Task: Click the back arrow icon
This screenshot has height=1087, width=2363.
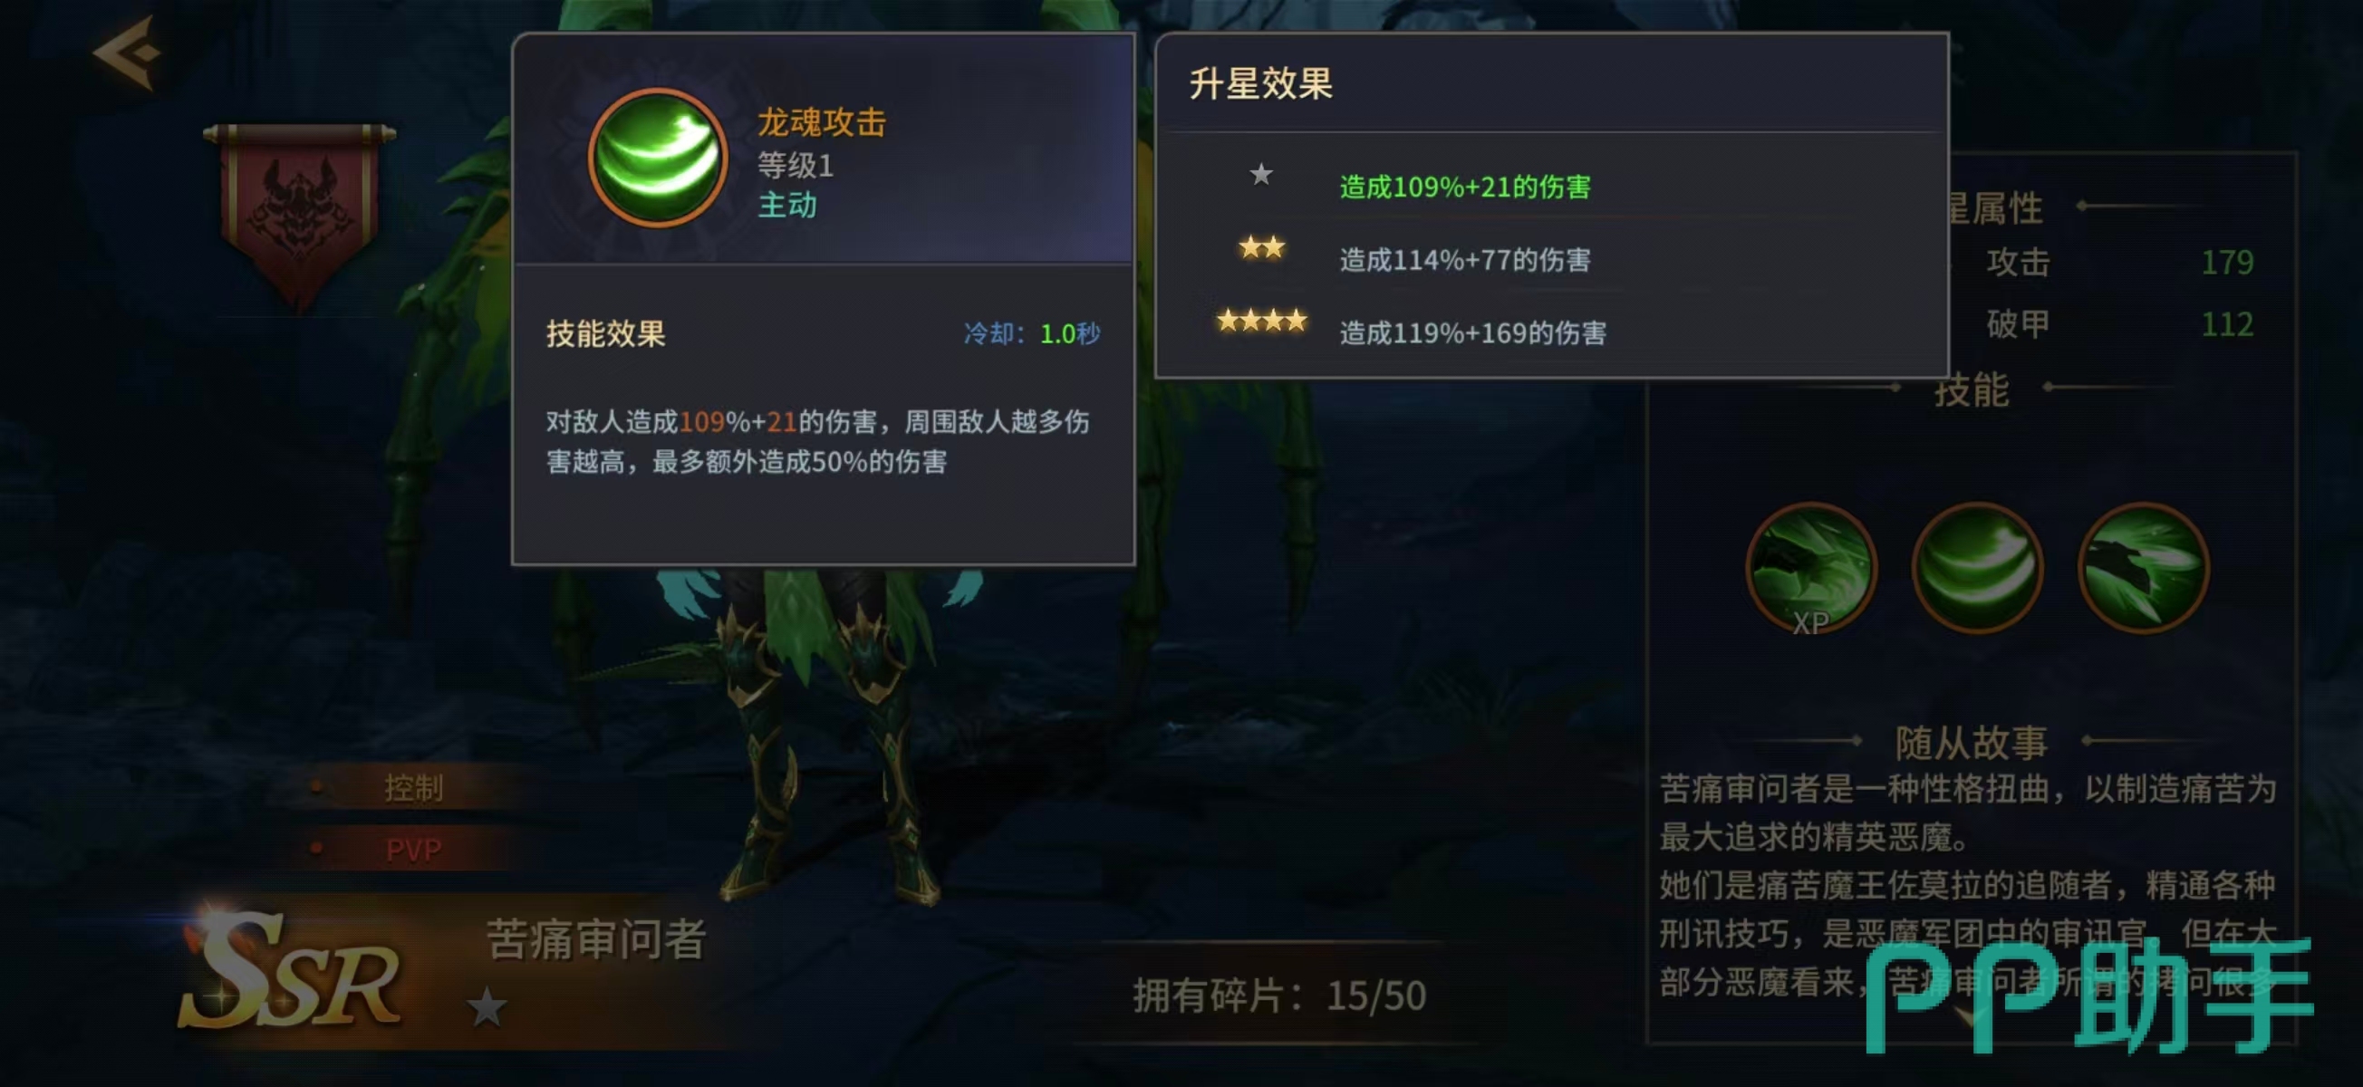Action: tap(129, 53)
